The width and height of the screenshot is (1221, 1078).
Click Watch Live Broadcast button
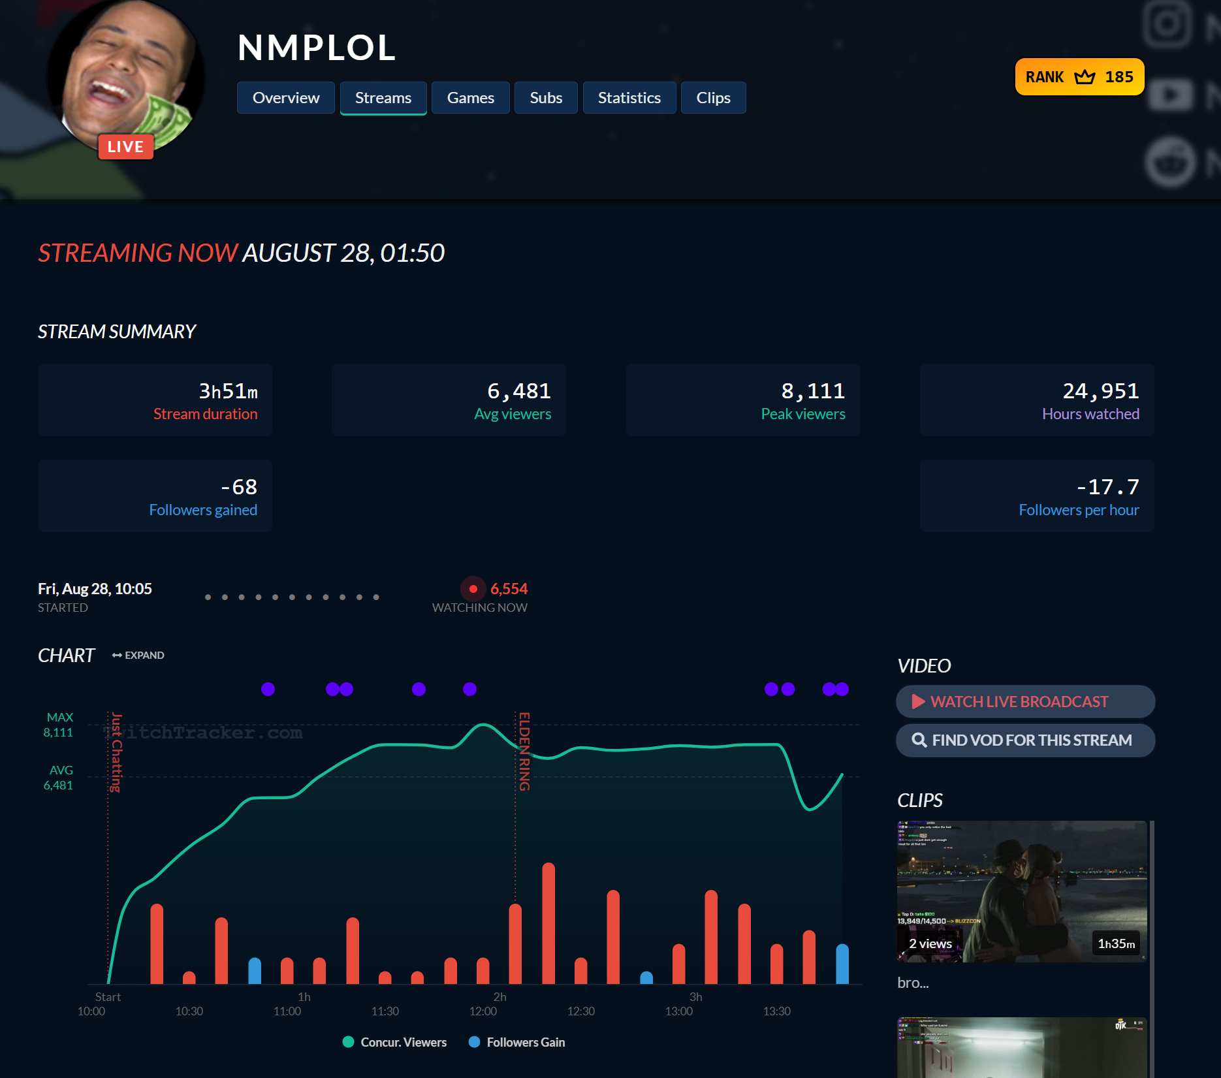click(x=1026, y=701)
